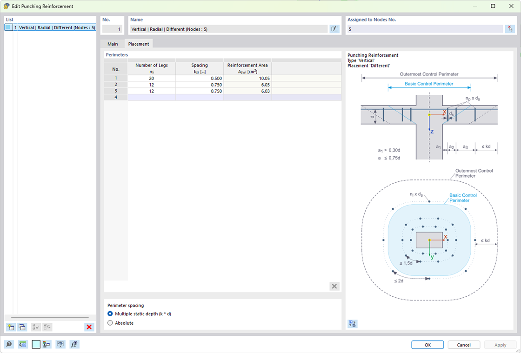Screen dimensions: 521x353
Task: Click the Name field
Action: (x=228, y=29)
